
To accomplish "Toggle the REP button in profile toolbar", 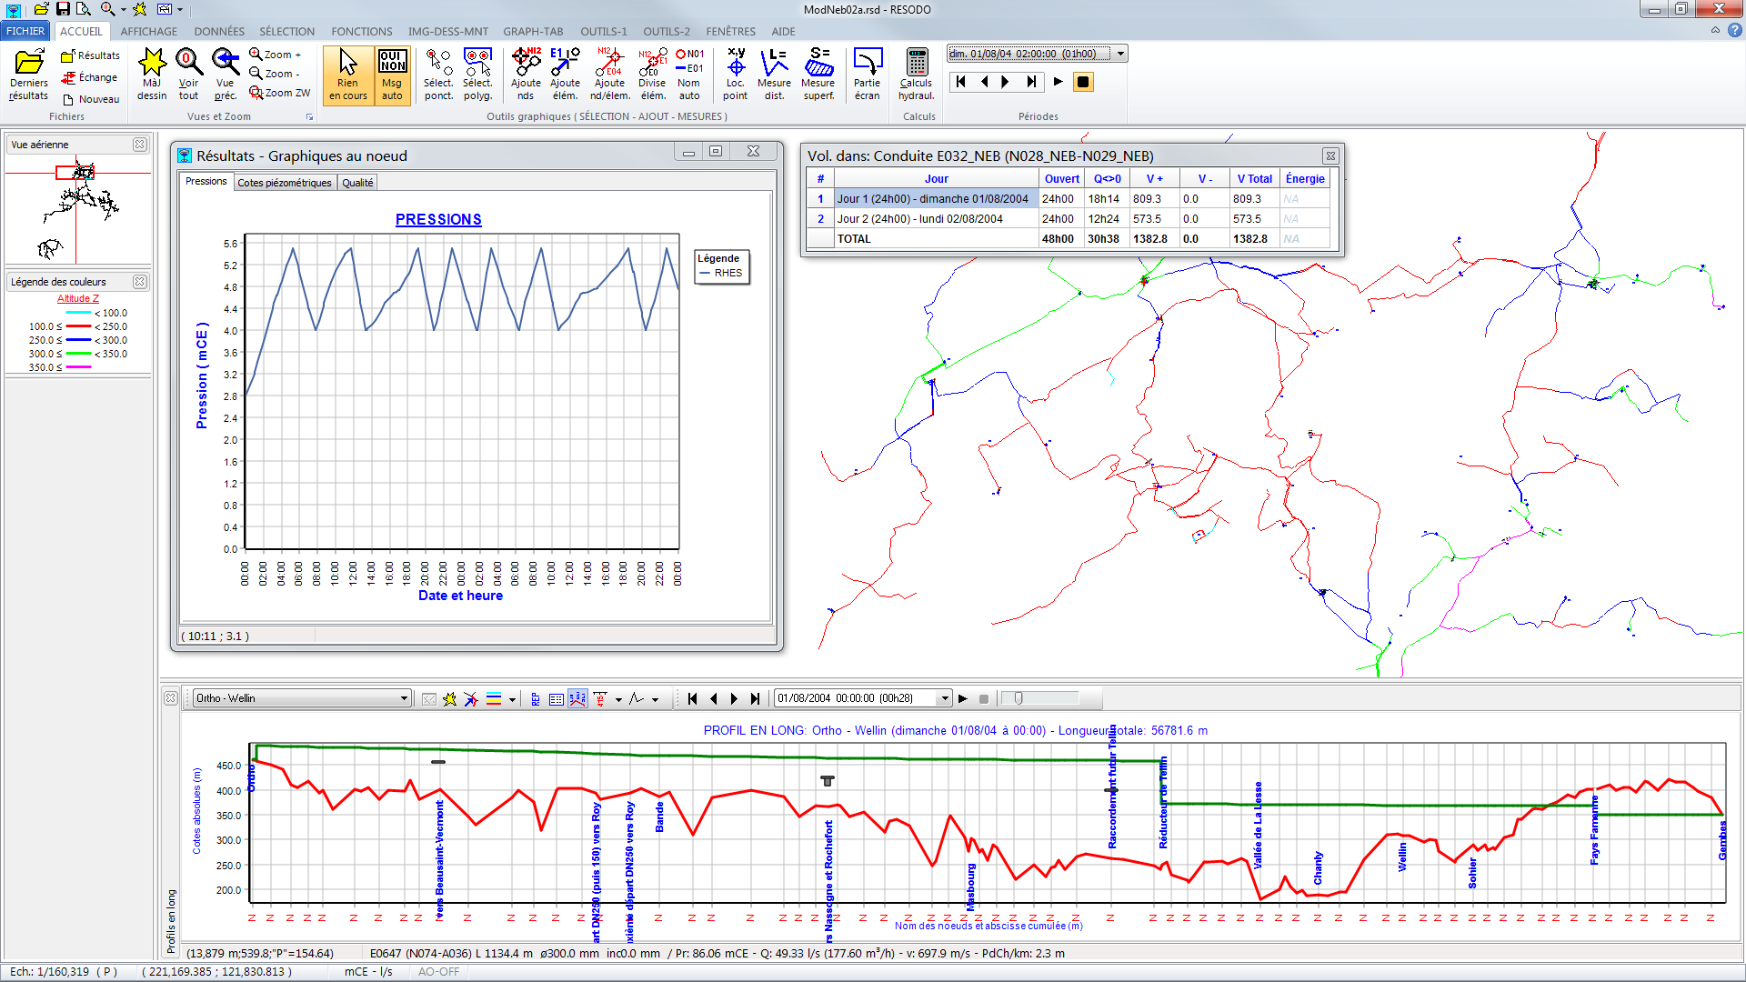I will pos(536,699).
